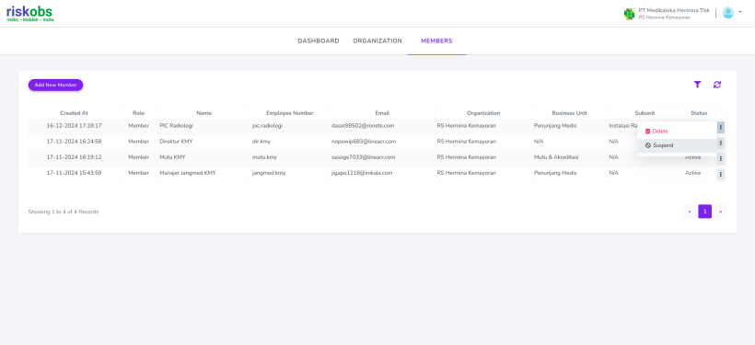
Task: Refresh the members table
Action: [x=717, y=85]
